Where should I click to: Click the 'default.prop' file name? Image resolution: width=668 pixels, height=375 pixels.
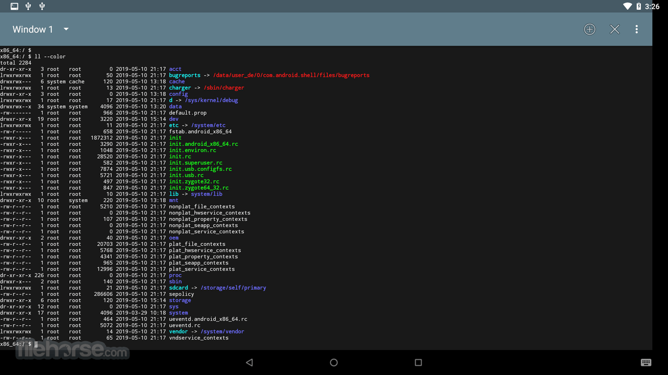pyautogui.click(x=188, y=113)
